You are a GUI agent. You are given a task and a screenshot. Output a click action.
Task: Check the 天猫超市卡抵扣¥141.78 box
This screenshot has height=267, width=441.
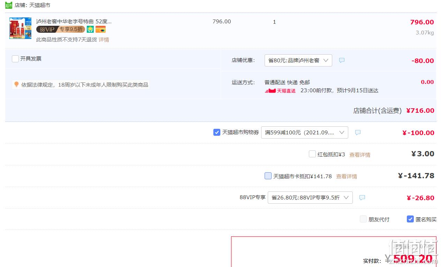click(x=268, y=176)
